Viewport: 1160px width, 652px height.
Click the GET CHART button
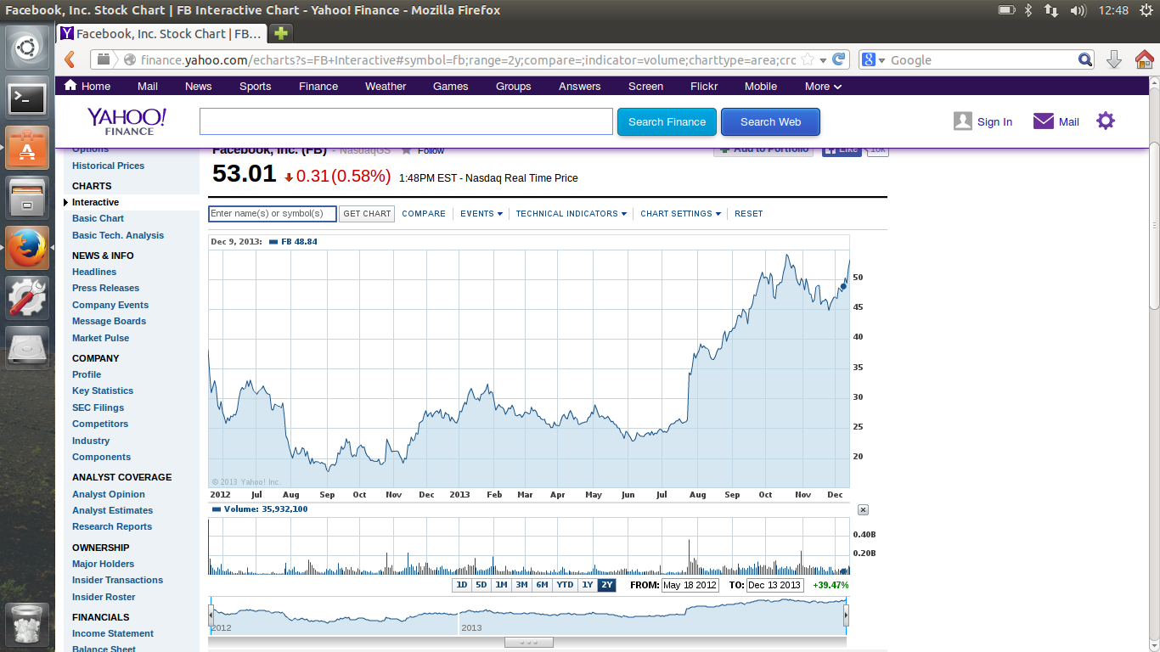(x=367, y=214)
